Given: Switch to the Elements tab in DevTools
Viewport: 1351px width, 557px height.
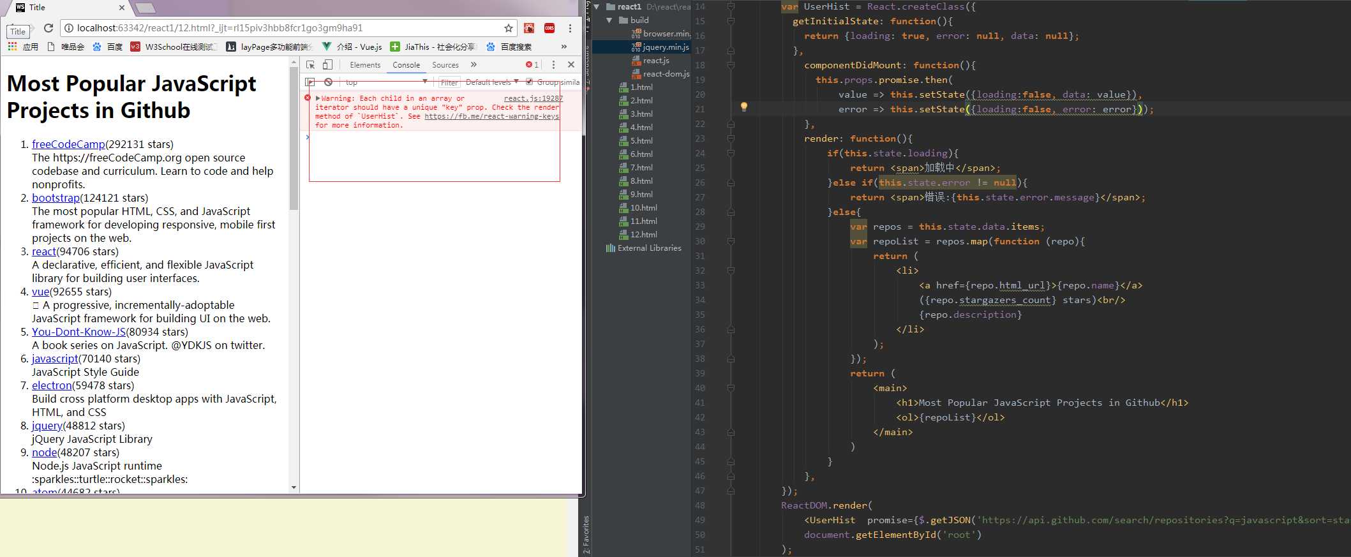Looking at the screenshot, I should 365,65.
